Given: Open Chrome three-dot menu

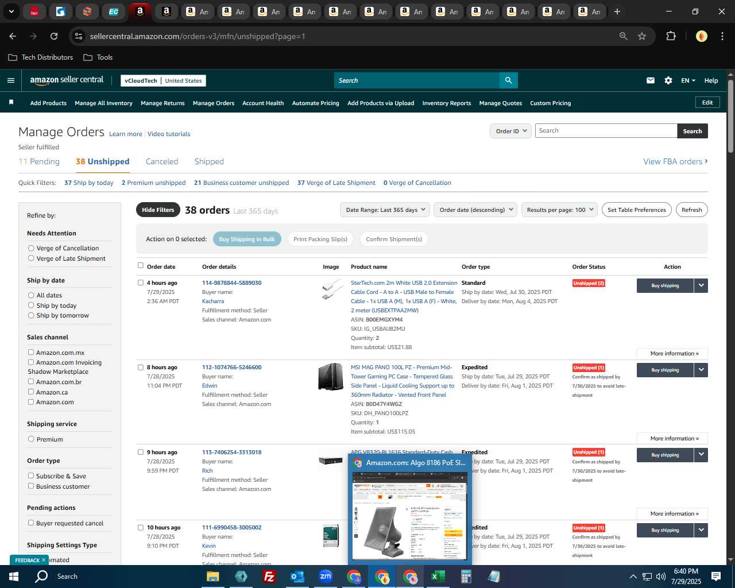Looking at the screenshot, I should click(721, 36).
